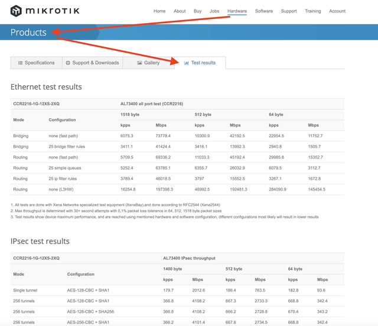The image size is (378, 326).
Task: Click AL73400 all port test (CCR2216) header
Action: coord(152,104)
